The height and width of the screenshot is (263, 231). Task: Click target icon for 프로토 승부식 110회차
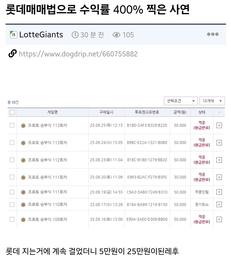coord(23,205)
